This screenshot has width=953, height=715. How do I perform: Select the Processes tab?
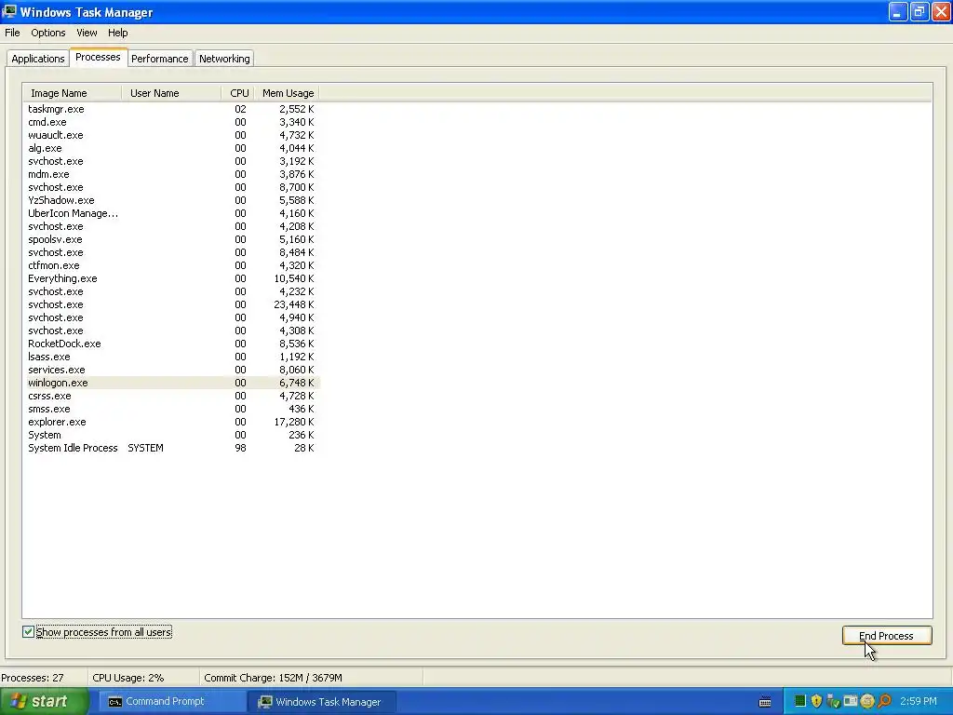(x=98, y=57)
